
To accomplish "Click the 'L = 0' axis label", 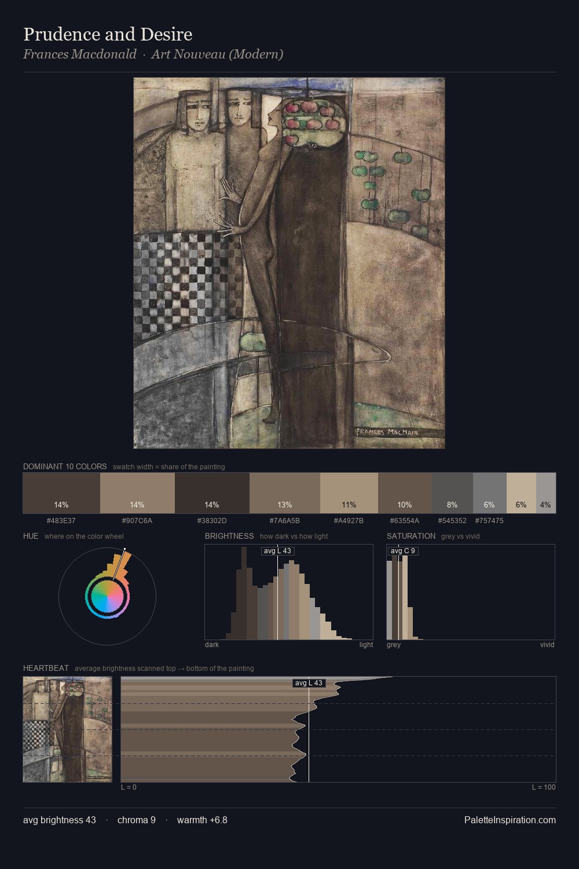I will click(129, 787).
